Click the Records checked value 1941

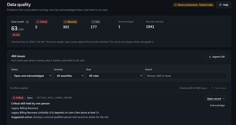pos(150,27)
